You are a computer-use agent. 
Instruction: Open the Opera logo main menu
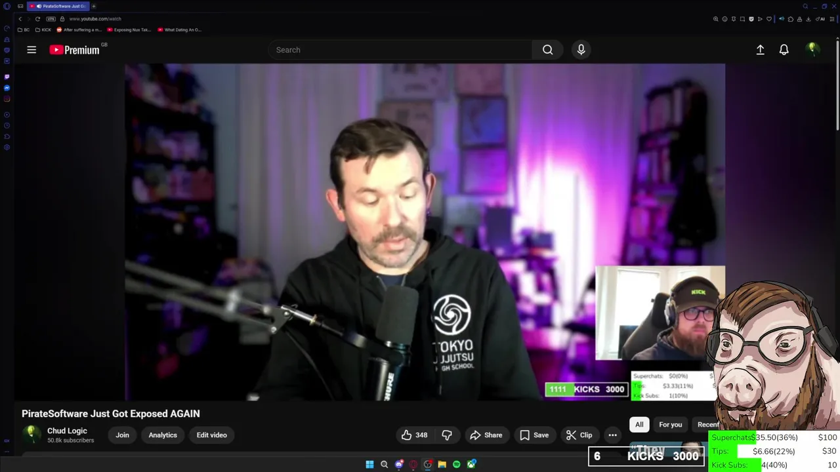pos(7,6)
